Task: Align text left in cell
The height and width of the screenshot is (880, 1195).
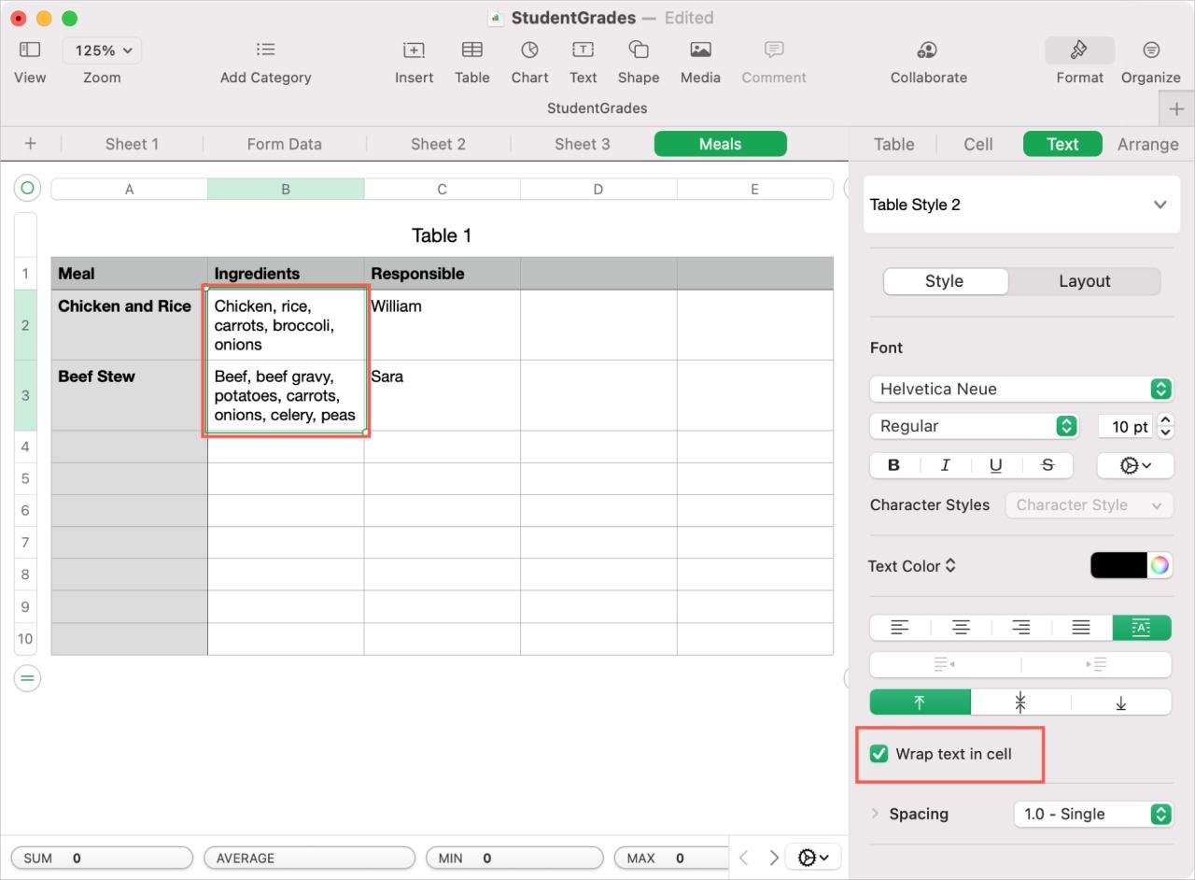Action: [900, 628]
